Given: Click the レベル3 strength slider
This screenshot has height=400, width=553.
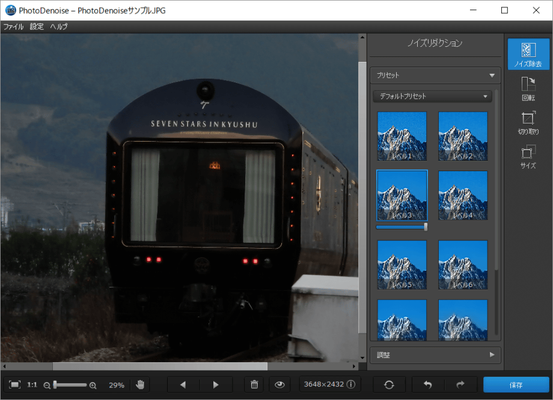Looking at the screenshot, I should coord(402,227).
